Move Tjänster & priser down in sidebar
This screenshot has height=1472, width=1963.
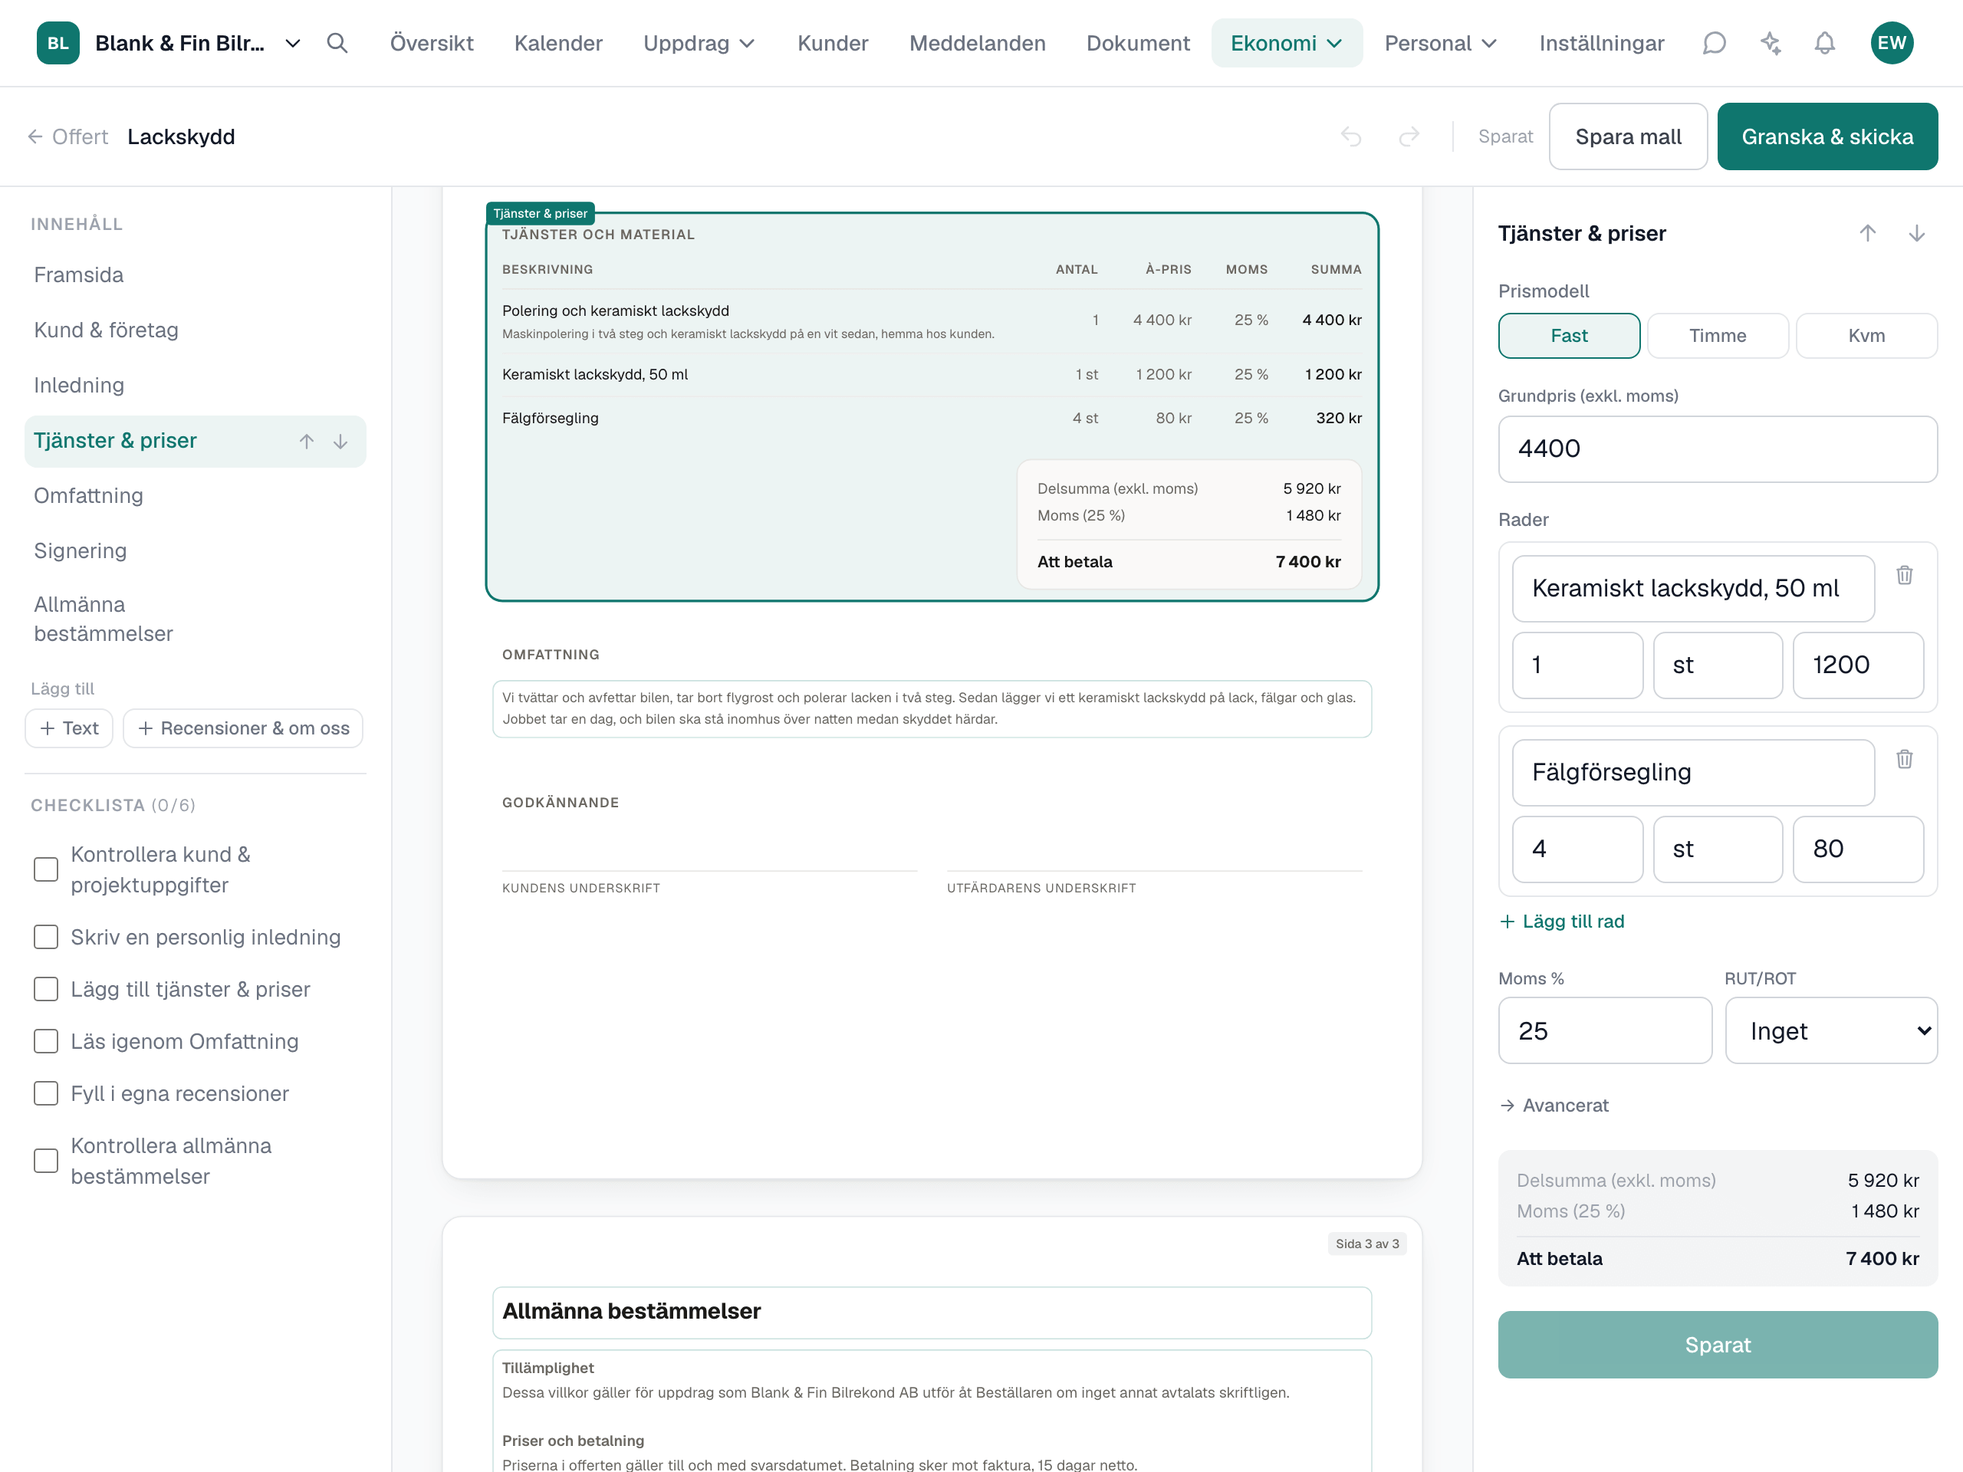[340, 441]
